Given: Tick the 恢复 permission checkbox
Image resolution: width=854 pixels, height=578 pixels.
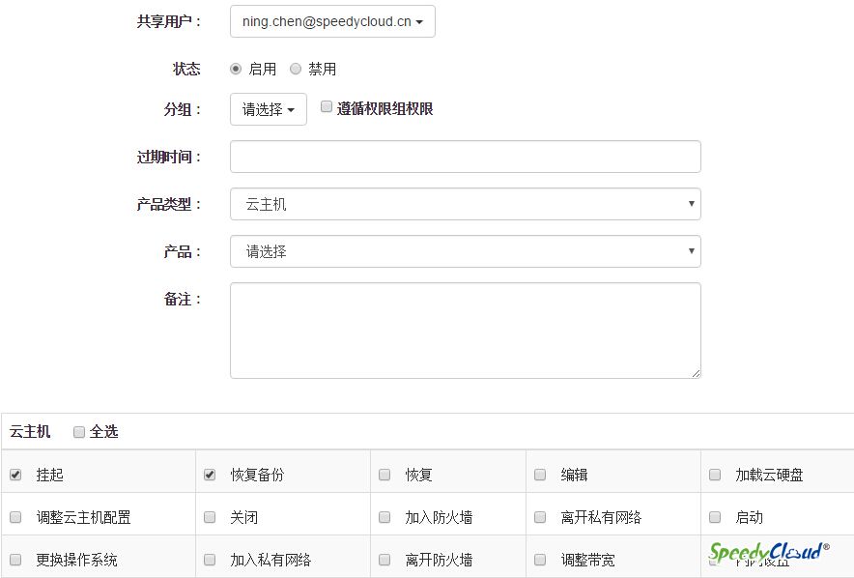Looking at the screenshot, I should click(x=384, y=475).
